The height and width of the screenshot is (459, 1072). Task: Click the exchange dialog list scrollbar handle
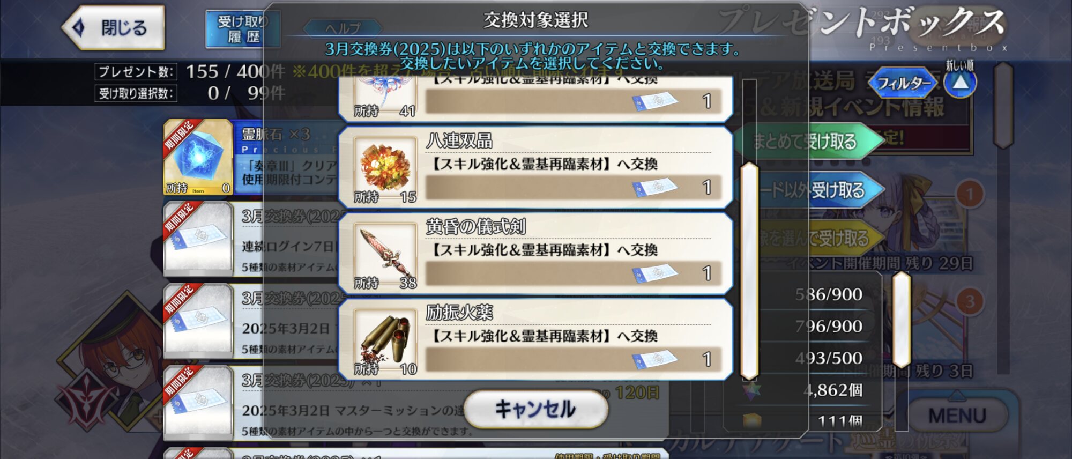(749, 271)
